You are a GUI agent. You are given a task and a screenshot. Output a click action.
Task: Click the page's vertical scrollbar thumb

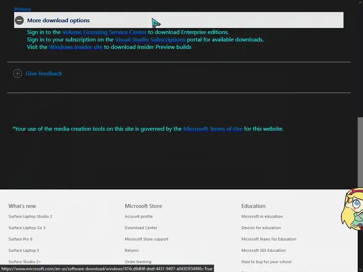pos(360,153)
